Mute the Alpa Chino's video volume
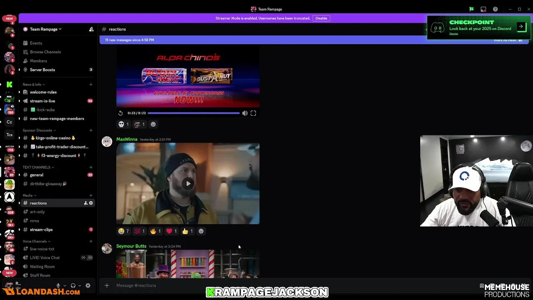 coord(245,113)
